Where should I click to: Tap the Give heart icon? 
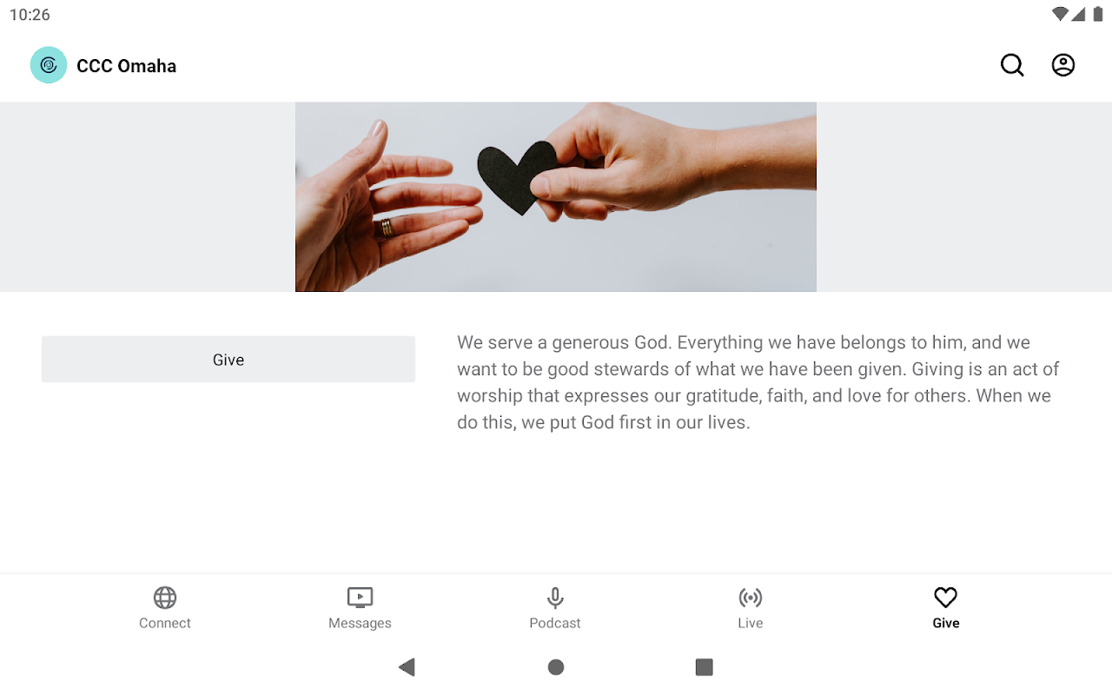pos(945,598)
